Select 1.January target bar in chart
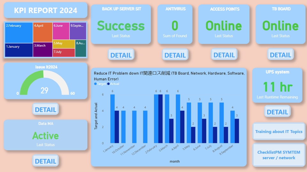 pyautogui.click(x=112, y=119)
